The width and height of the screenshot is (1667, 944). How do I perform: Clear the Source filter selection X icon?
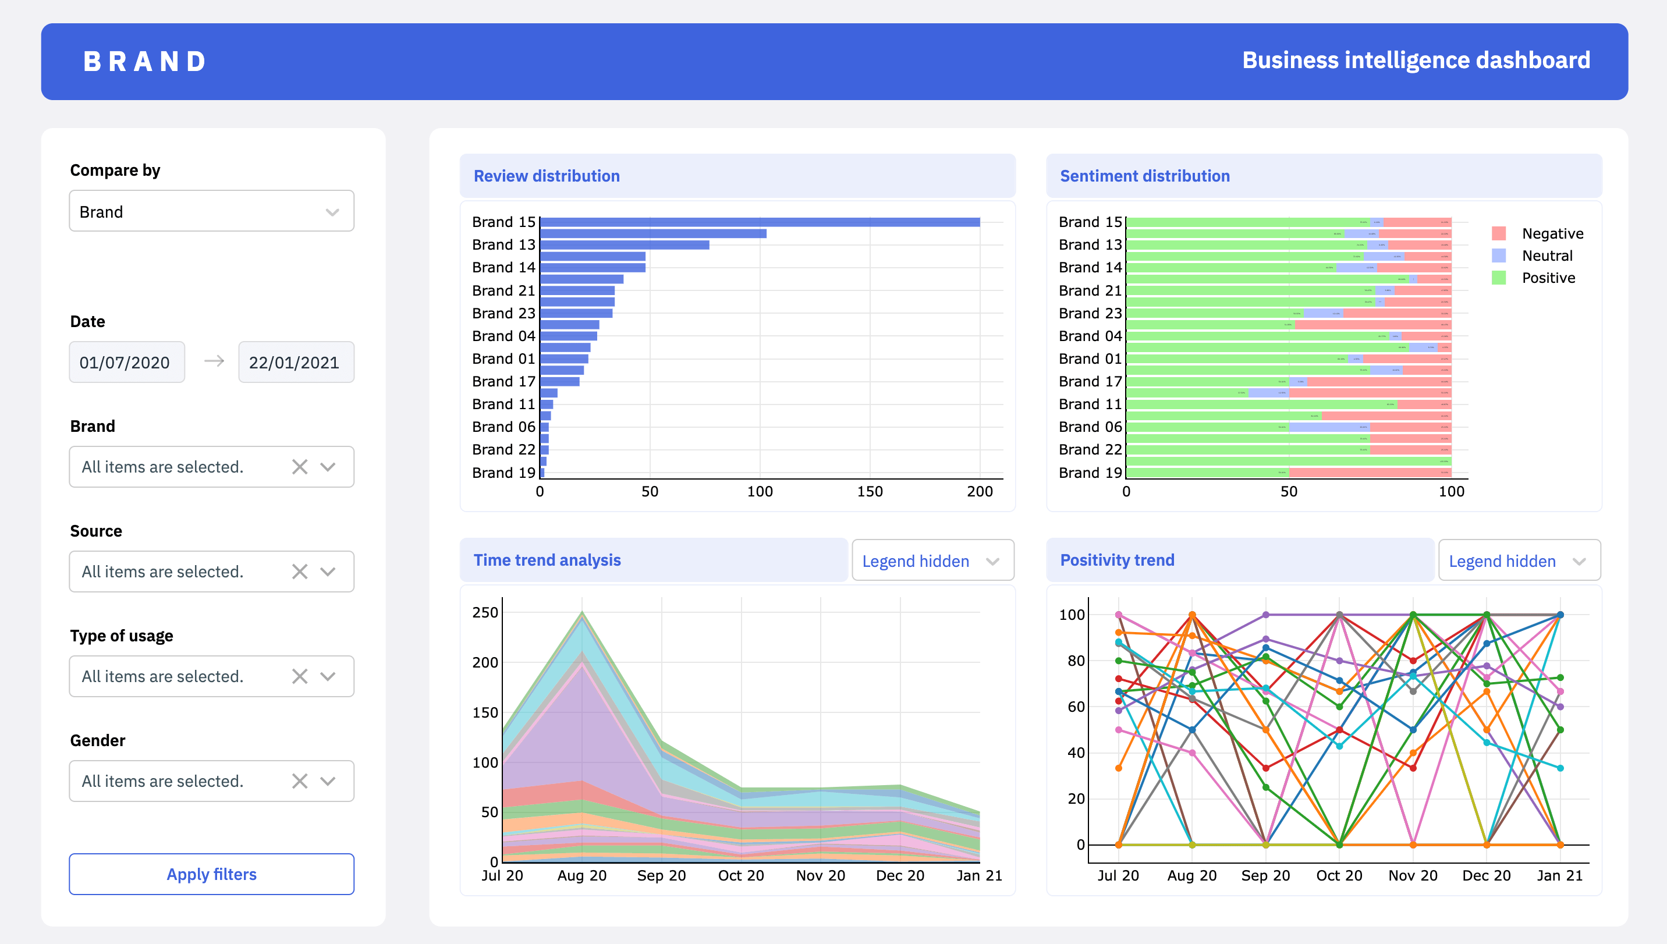point(299,571)
